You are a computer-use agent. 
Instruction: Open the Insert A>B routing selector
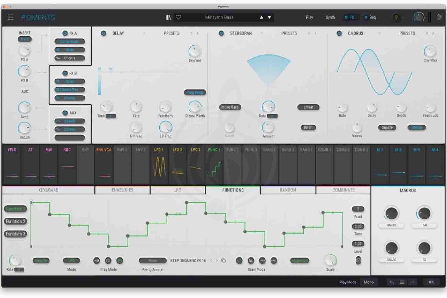24,39
